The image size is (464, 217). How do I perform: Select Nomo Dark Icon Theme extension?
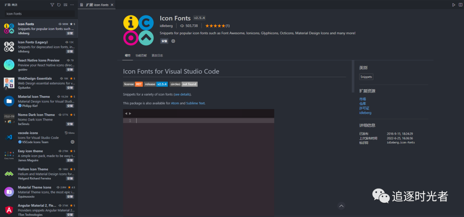[39, 119]
